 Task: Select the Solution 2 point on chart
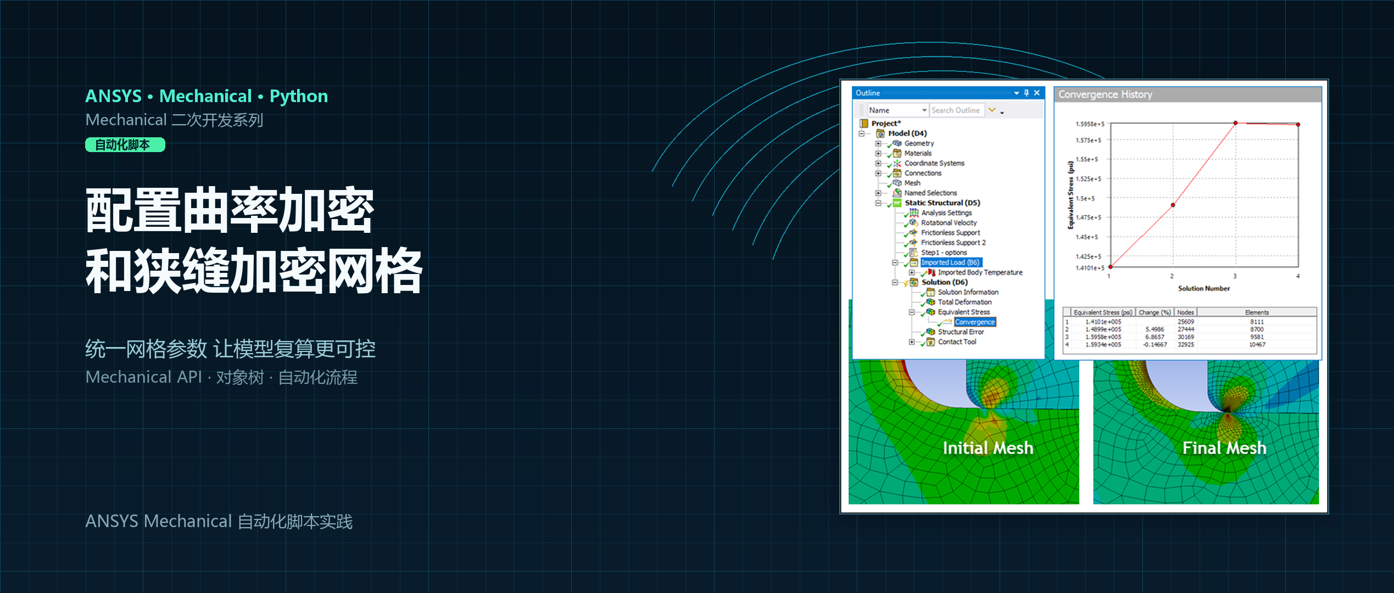point(1173,205)
